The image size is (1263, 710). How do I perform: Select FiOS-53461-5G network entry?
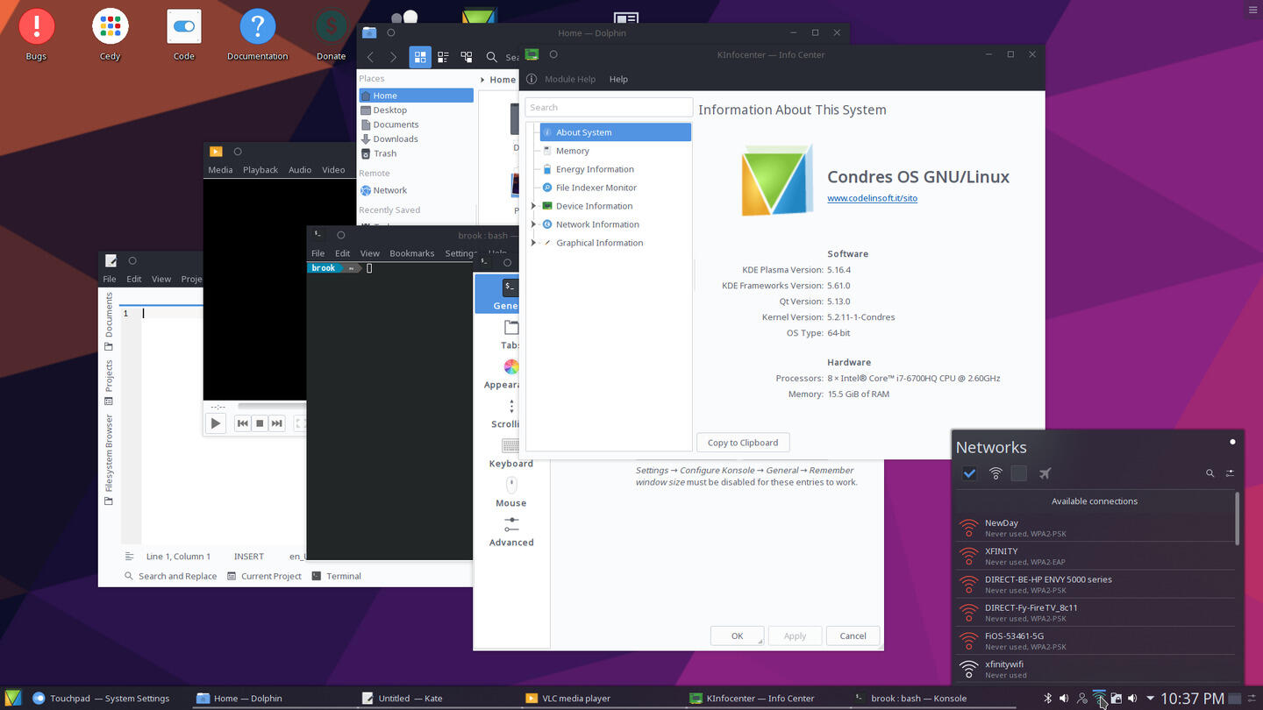point(1095,641)
